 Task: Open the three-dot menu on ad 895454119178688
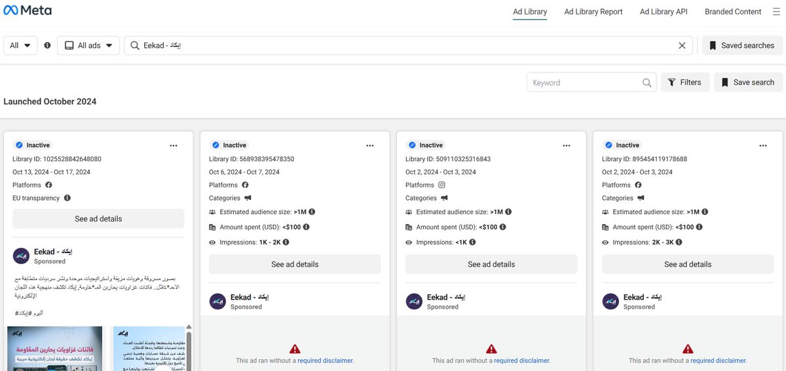tap(763, 146)
